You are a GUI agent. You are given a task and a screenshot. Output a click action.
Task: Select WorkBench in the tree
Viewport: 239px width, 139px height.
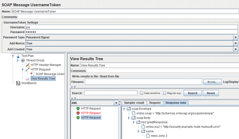[x=29, y=83]
